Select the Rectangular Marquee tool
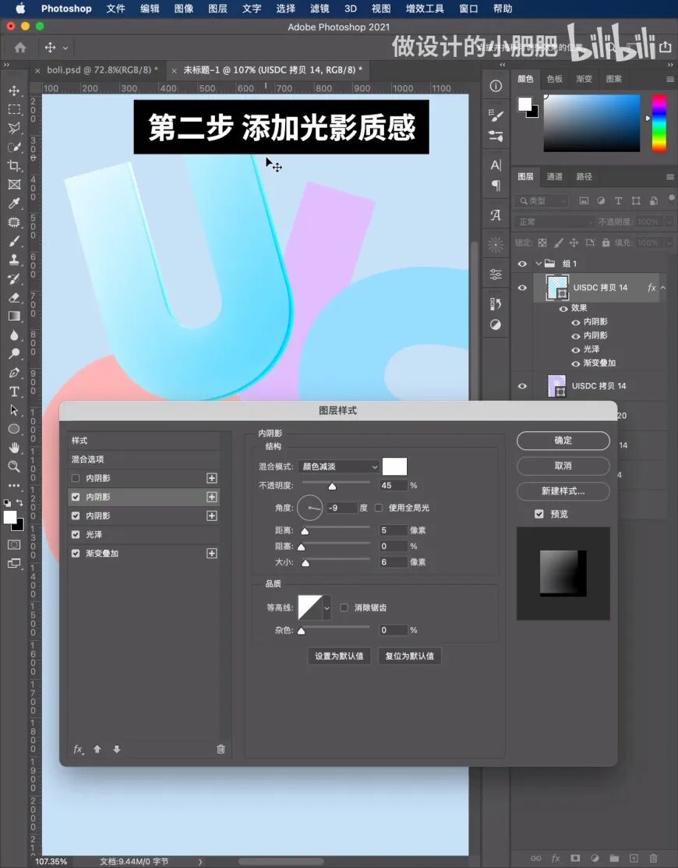This screenshot has height=868, width=678. tap(14, 109)
